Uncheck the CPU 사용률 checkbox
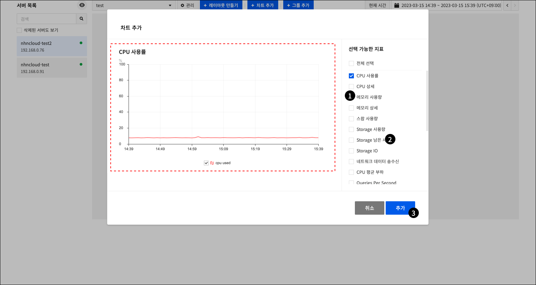The height and width of the screenshot is (285, 536). click(351, 76)
